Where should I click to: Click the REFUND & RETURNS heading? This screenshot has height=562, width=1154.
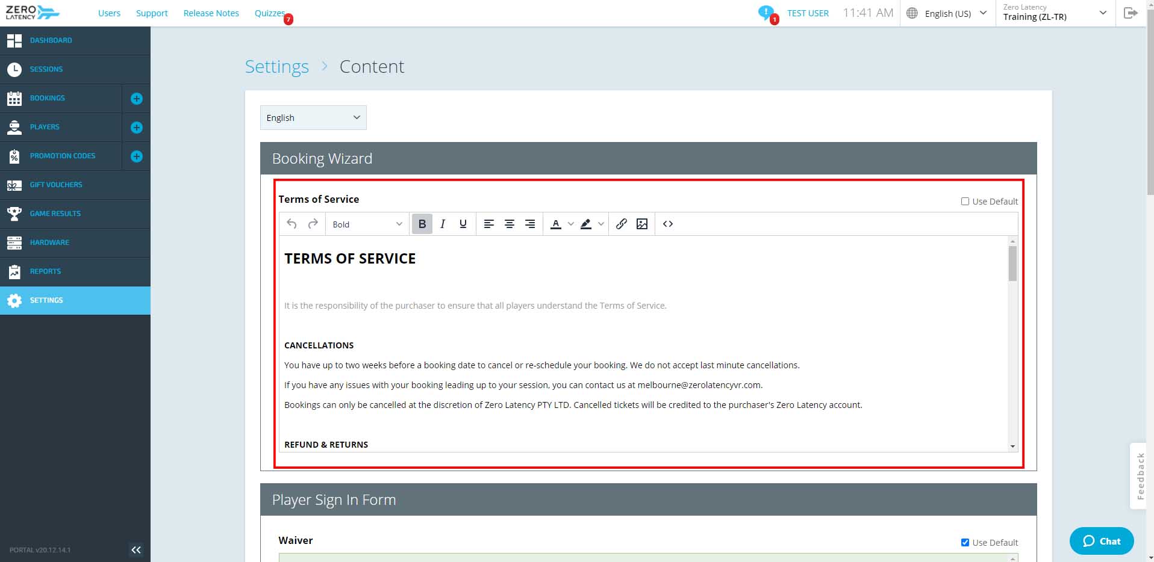tap(326, 445)
